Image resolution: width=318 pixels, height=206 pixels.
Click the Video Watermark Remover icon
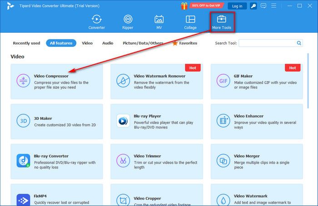(x=123, y=81)
